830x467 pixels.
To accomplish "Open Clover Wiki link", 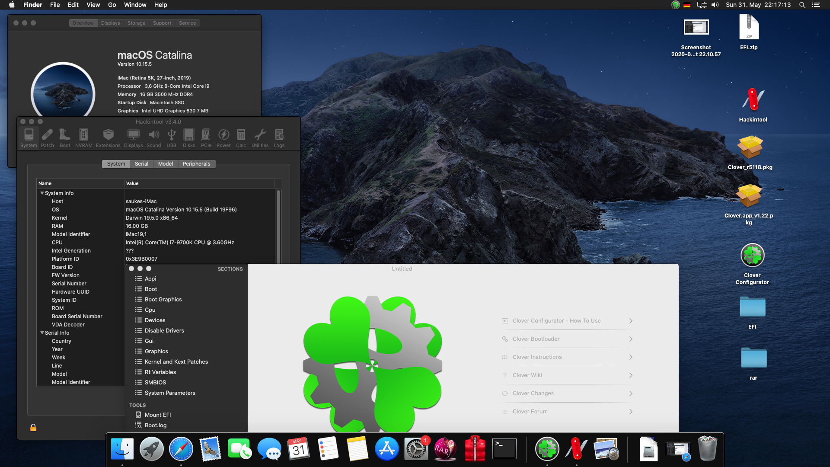I will tap(527, 375).
